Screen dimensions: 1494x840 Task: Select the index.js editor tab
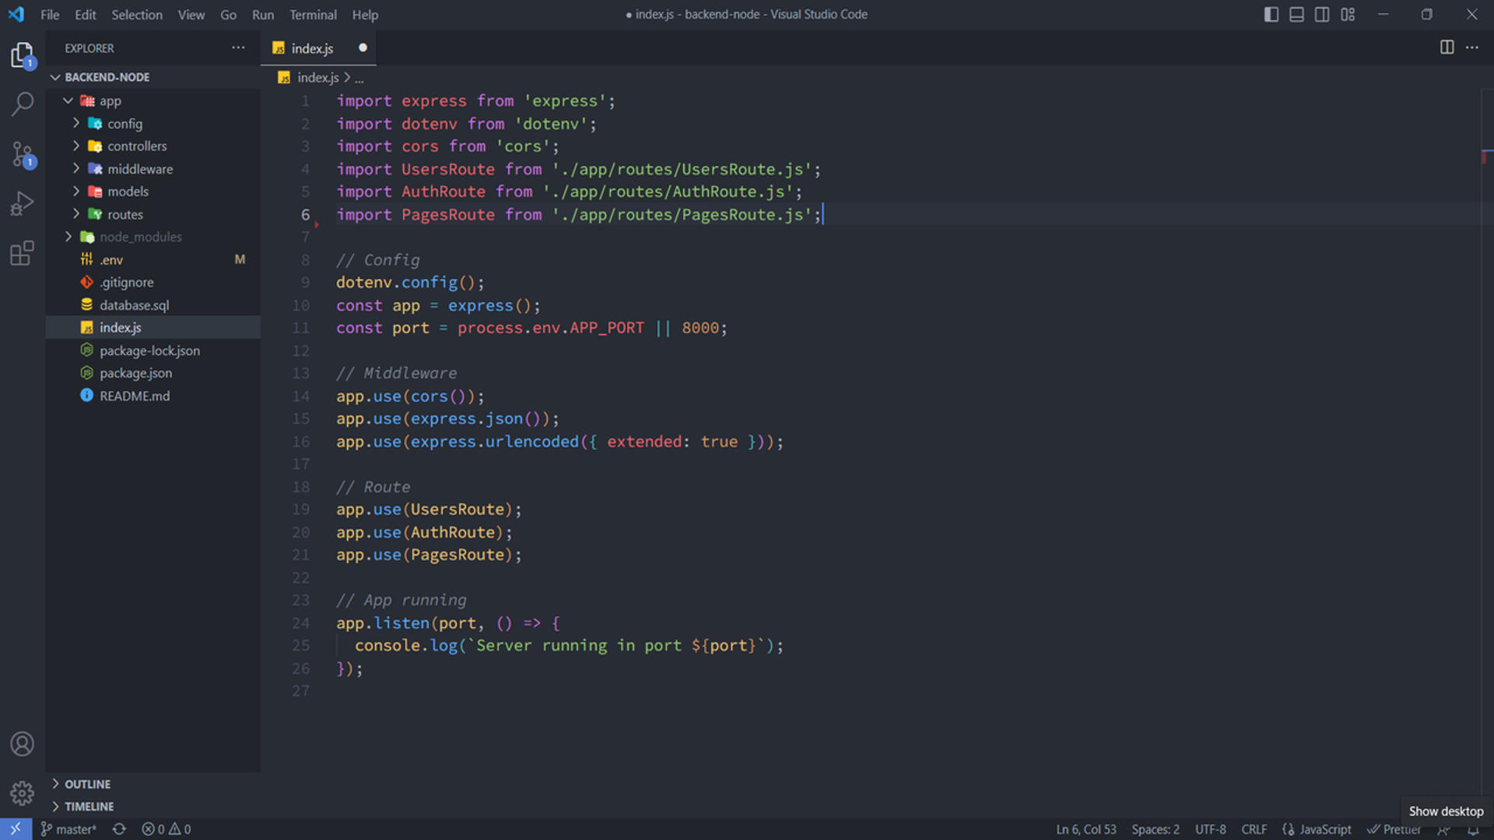(310, 48)
